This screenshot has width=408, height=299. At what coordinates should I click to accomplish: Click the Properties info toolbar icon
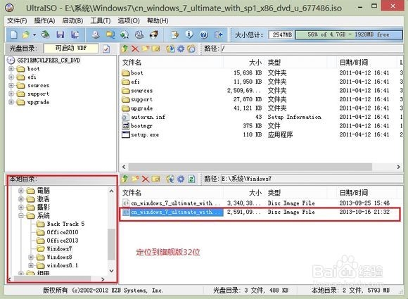(189, 34)
